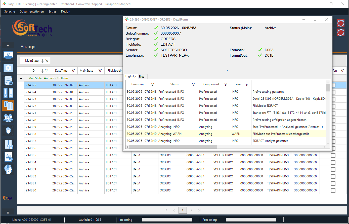
Task: Select the highlighted documents sidebar icon
Action: pos(8,105)
